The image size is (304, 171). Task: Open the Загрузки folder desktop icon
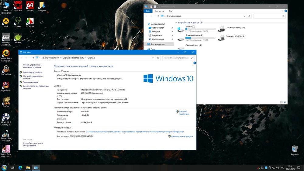pyautogui.click(x=42, y=6)
